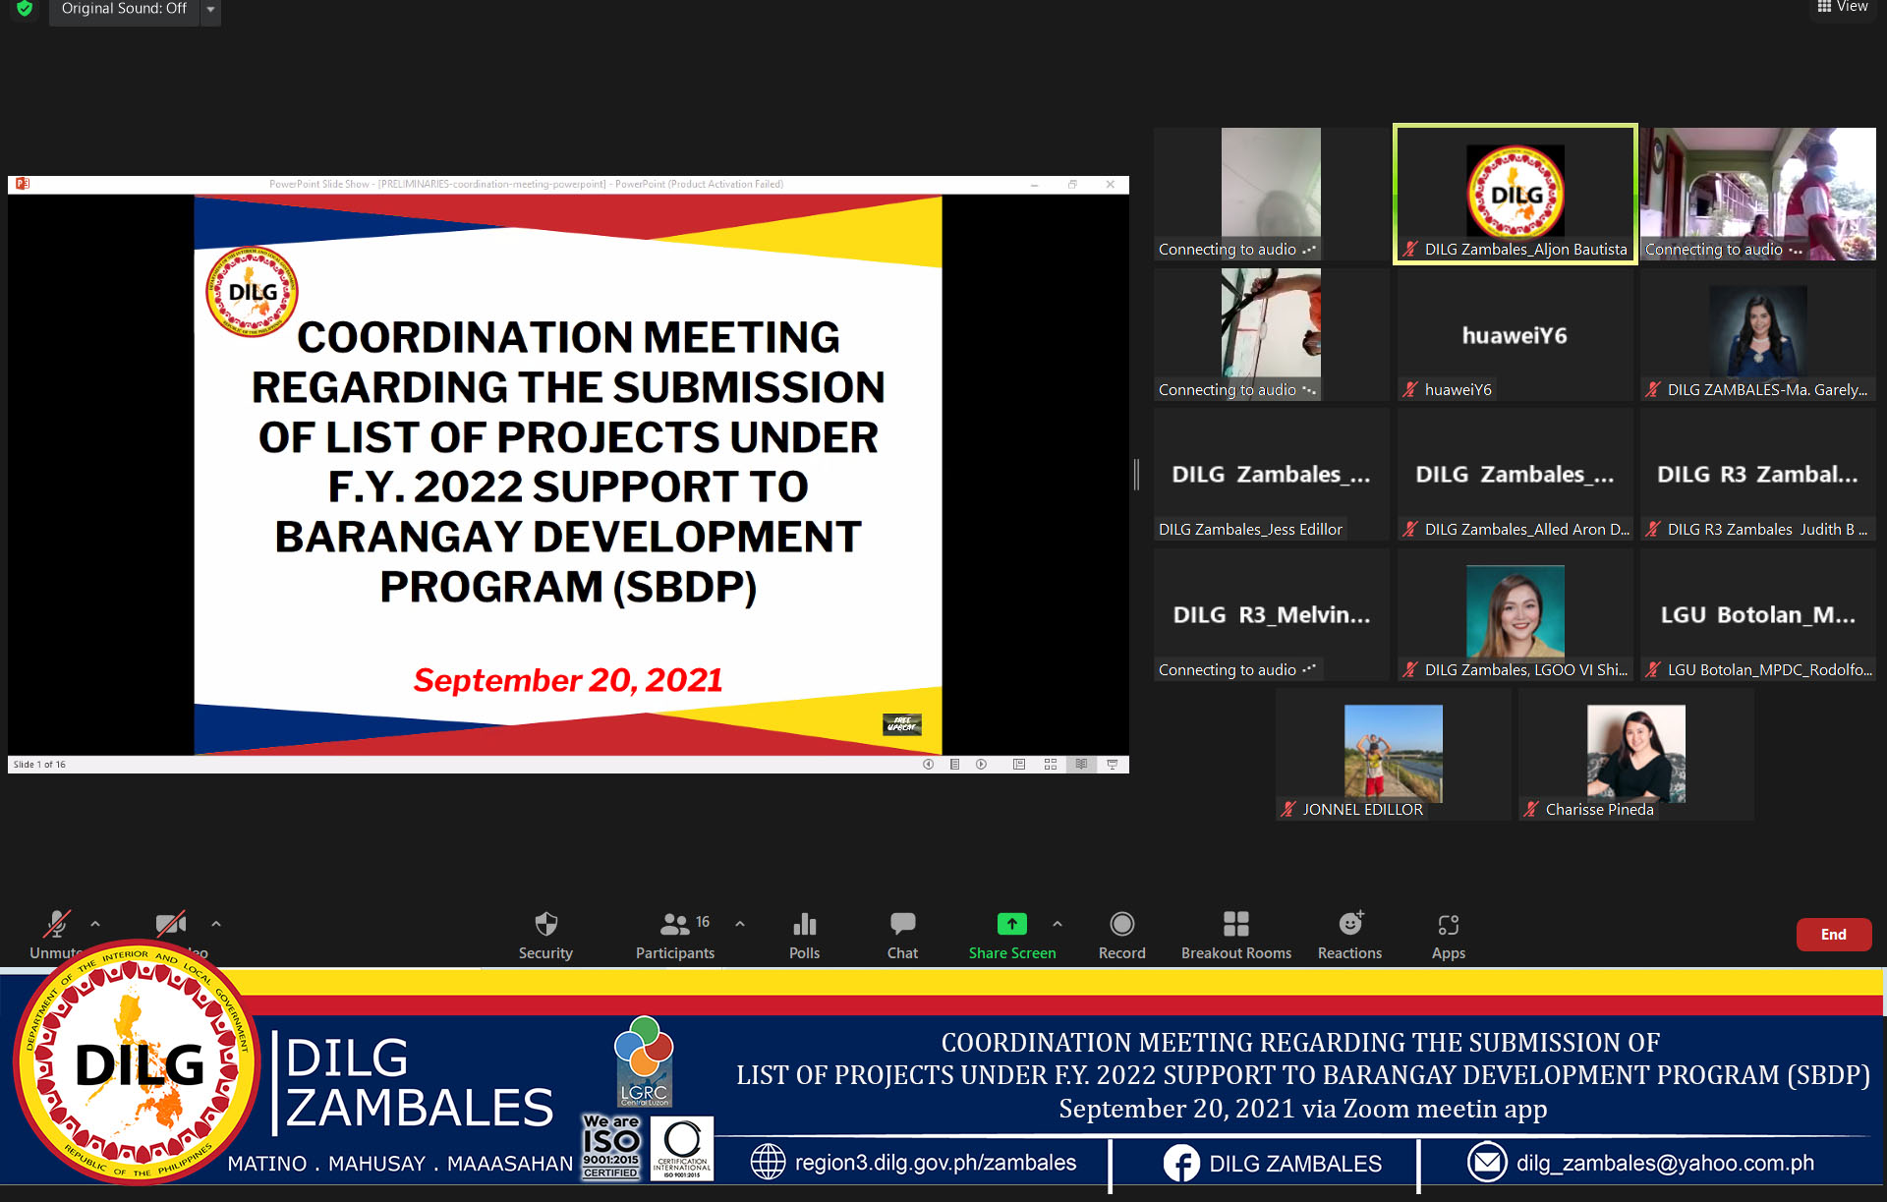Go to next slide in PowerPoint status bar
1887x1202 pixels.
tap(981, 764)
